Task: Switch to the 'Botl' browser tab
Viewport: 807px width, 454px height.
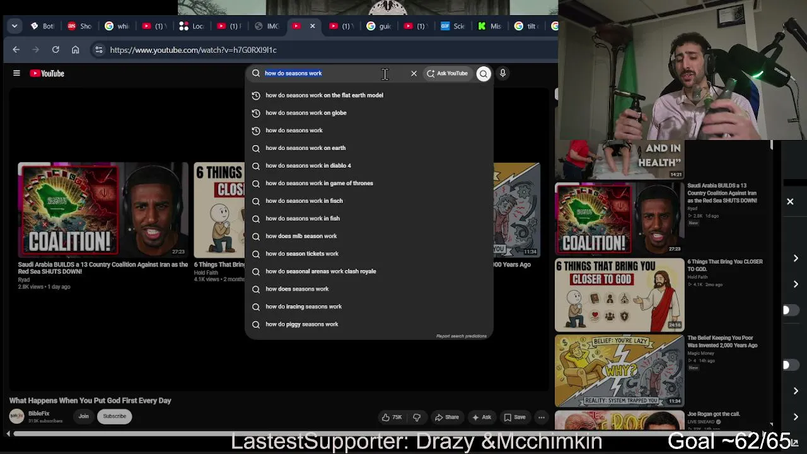Action: 42,26
